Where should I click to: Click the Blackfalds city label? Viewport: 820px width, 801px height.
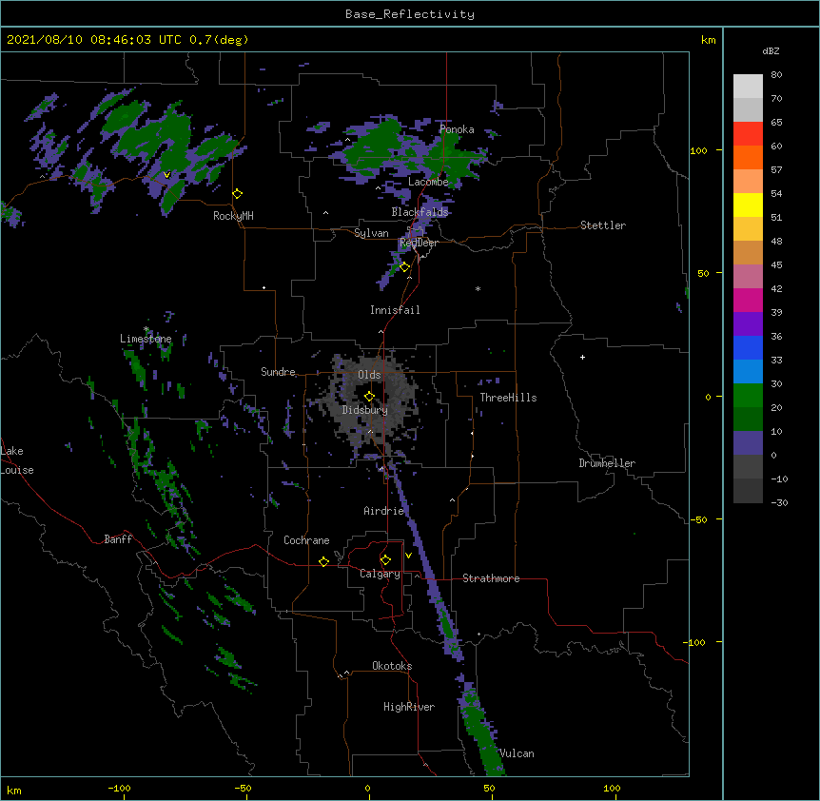click(x=420, y=212)
